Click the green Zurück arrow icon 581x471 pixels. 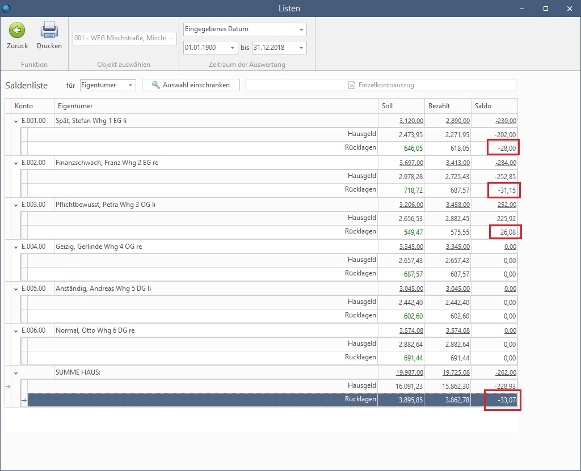pos(17,31)
